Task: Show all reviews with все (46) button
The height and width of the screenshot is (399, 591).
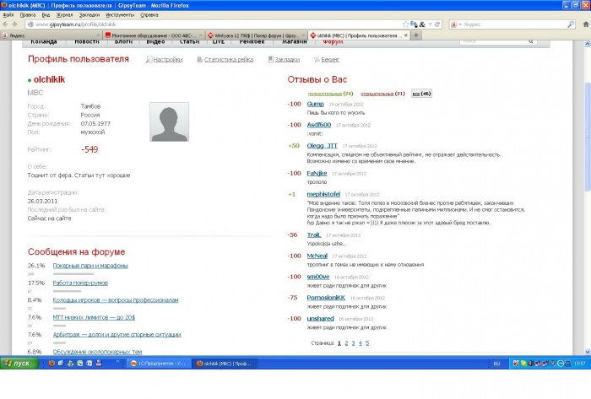Action: click(421, 94)
